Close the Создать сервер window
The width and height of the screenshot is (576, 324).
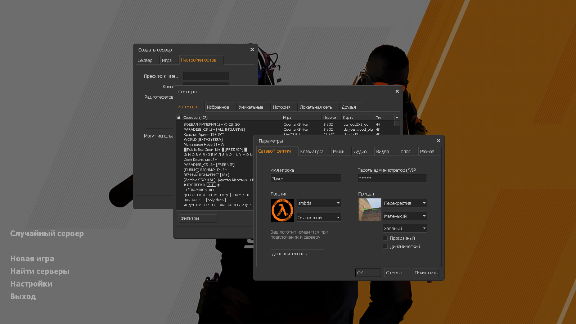pos(252,50)
